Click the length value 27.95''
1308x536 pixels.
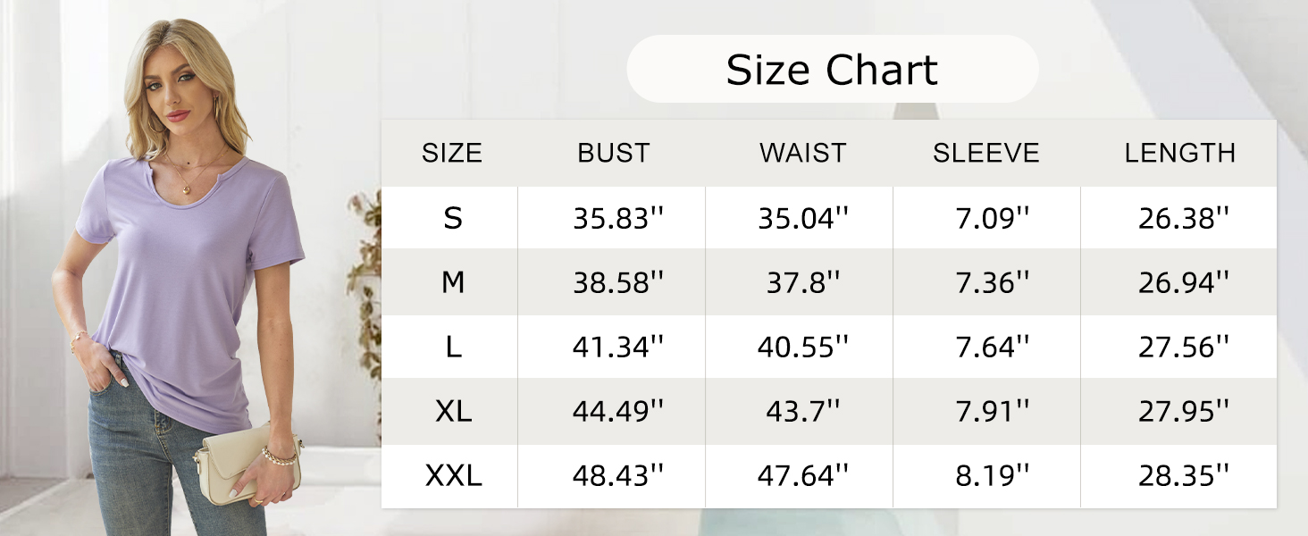pyautogui.click(x=1184, y=411)
